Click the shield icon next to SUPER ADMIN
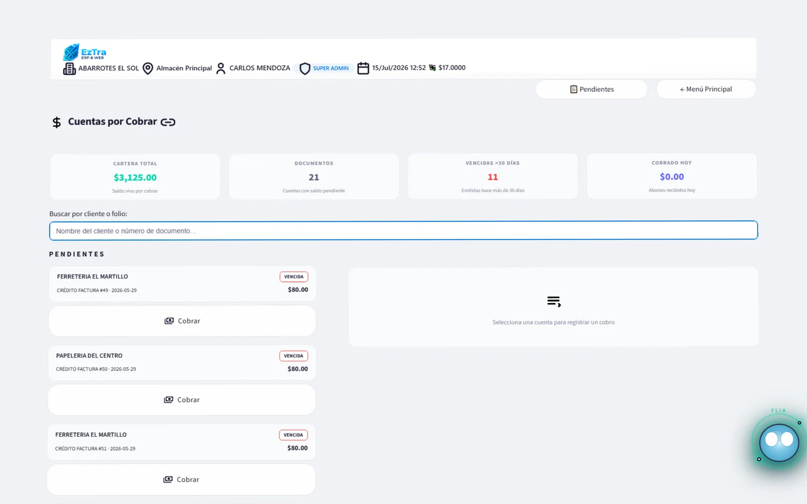 click(305, 69)
